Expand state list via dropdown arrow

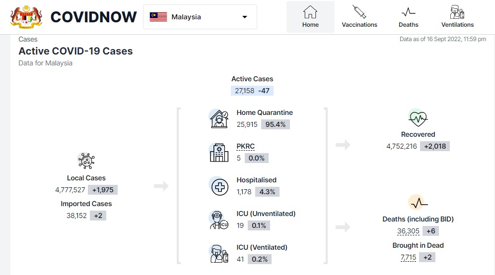pos(245,17)
